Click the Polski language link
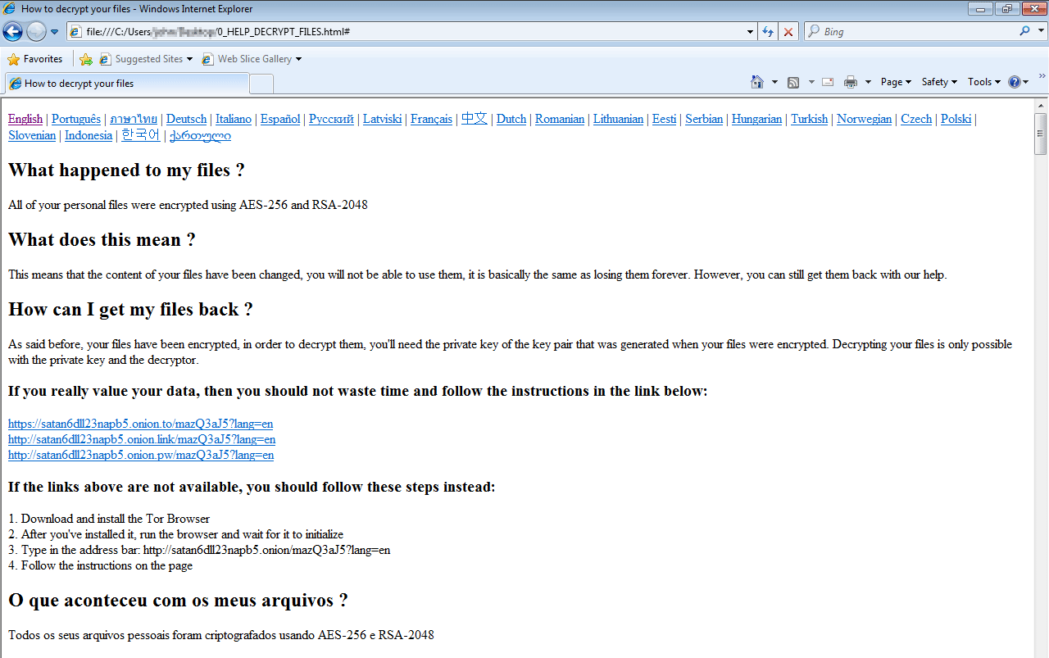This screenshot has height=658, width=1049. (956, 119)
